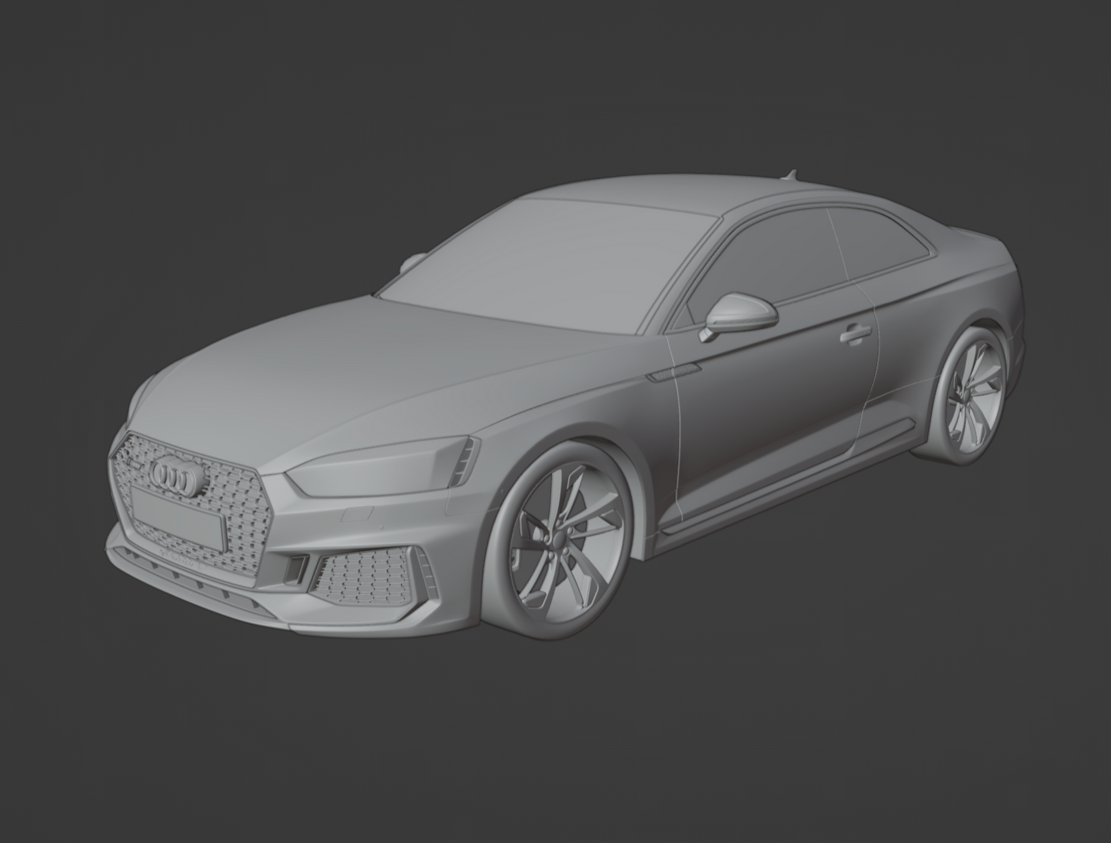Select the blank front license plate
Screen dimensions: 1111x843
tap(178, 517)
